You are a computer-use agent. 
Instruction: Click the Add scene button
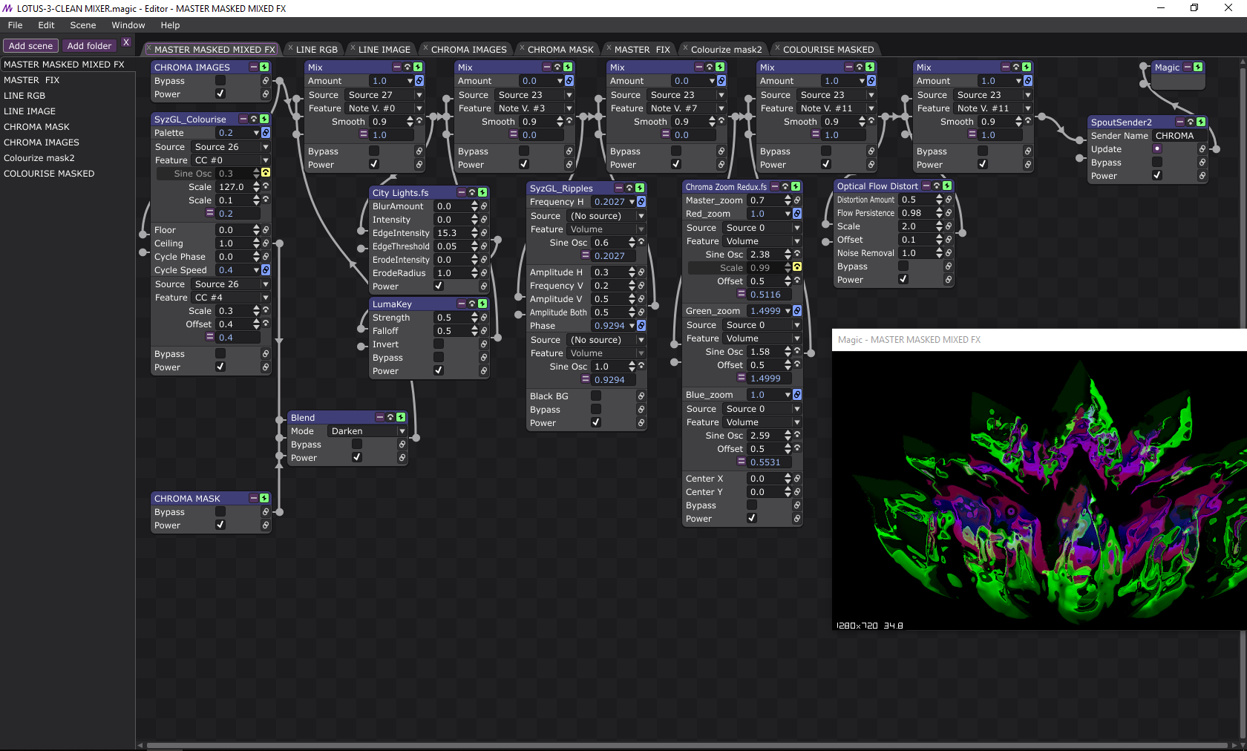[x=30, y=46]
